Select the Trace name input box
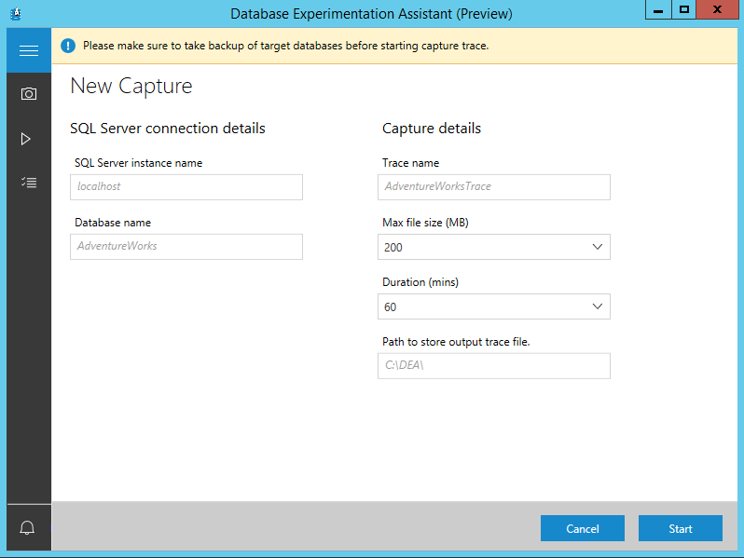 tap(494, 186)
